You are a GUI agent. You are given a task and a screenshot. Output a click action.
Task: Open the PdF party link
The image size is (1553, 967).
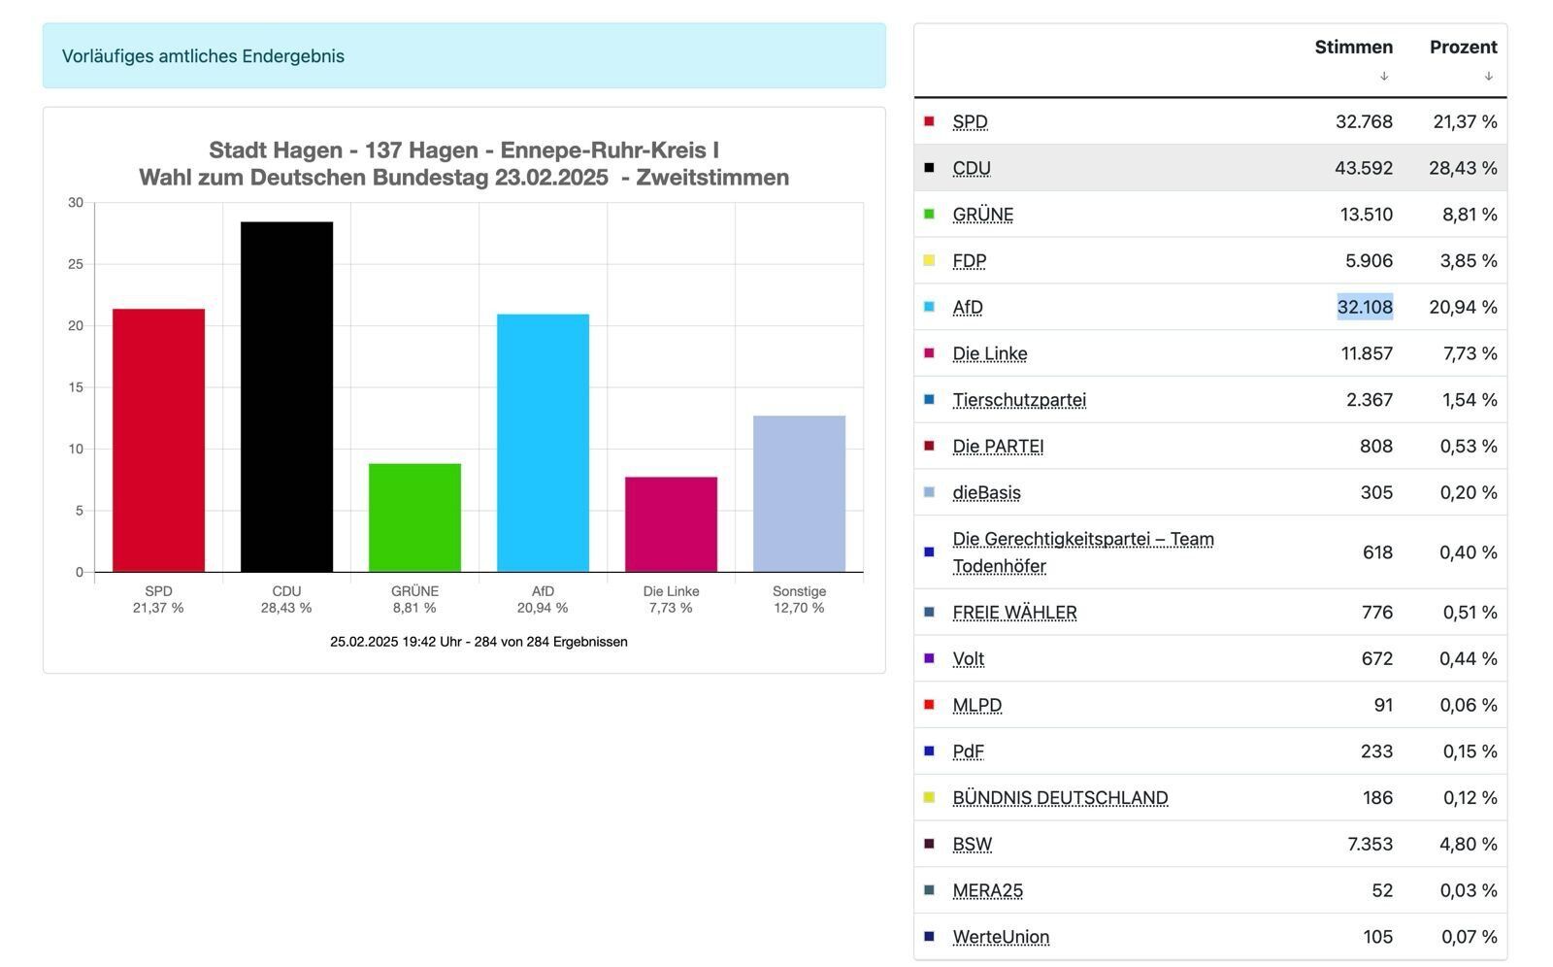[x=968, y=751]
